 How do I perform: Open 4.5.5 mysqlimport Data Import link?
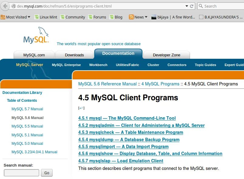pos(124,147)
